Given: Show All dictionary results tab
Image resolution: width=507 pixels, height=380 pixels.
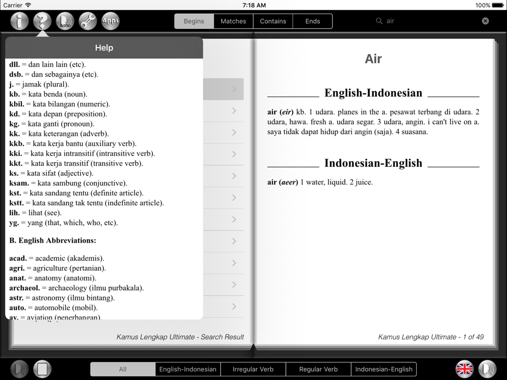Looking at the screenshot, I should (x=123, y=369).
